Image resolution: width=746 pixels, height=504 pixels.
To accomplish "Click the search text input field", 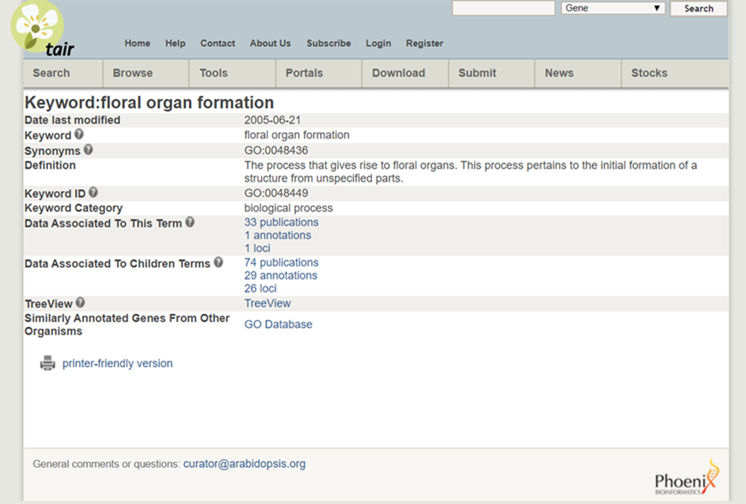I will (x=503, y=8).
